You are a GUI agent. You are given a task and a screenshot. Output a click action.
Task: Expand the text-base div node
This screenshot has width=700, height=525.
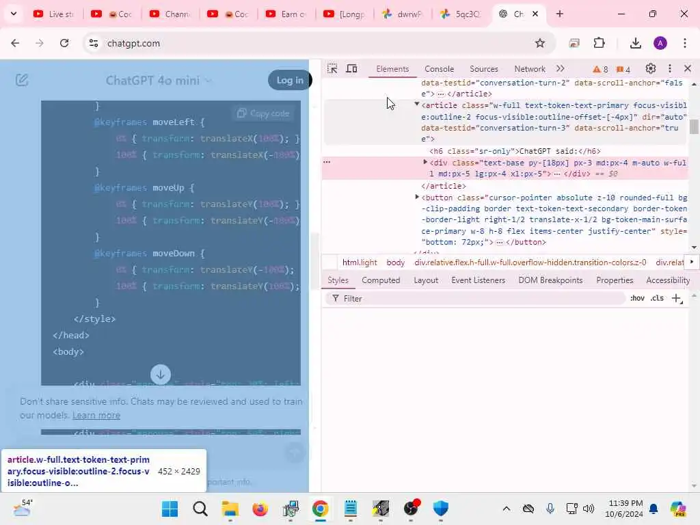coord(425,162)
